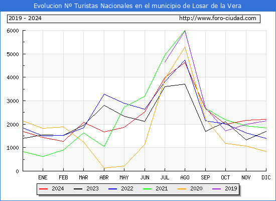Click the green 2021 legend color line
The height and width of the screenshot is (201, 276).
pyautogui.click(x=148, y=189)
